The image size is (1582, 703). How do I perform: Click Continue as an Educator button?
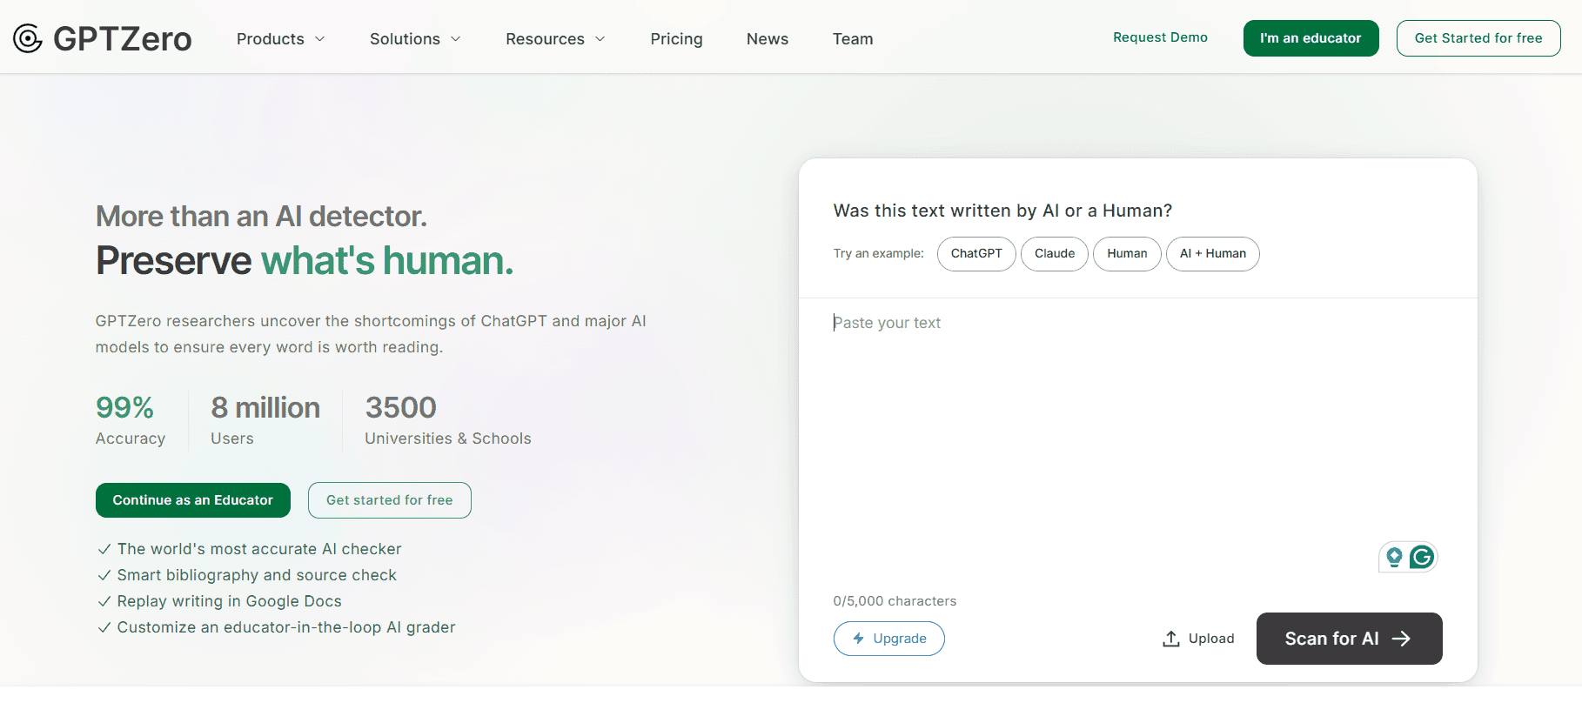pyautogui.click(x=193, y=500)
